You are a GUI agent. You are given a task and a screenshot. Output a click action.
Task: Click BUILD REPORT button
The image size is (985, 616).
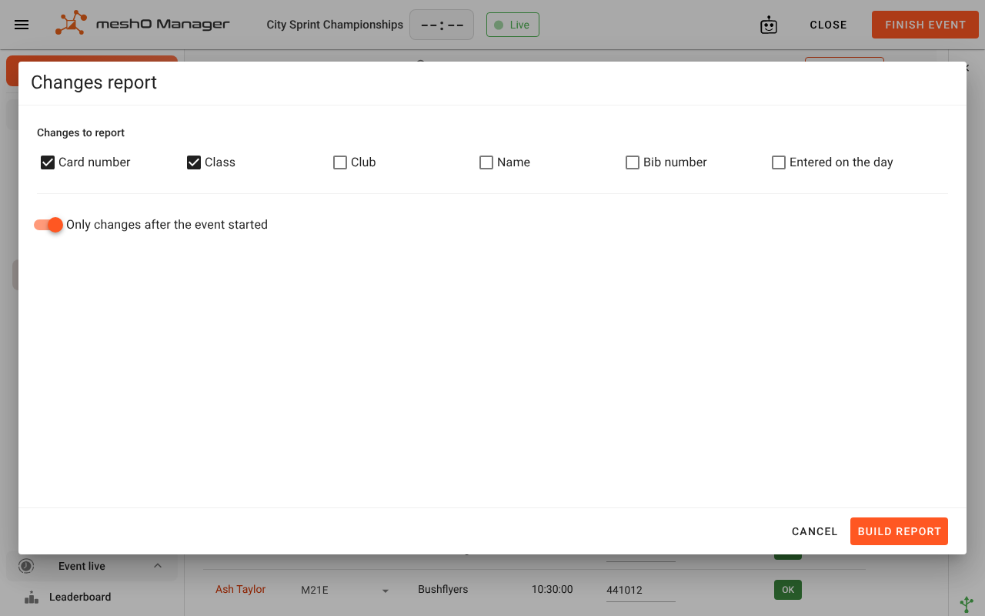pyautogui.click(x=899, y=531)
